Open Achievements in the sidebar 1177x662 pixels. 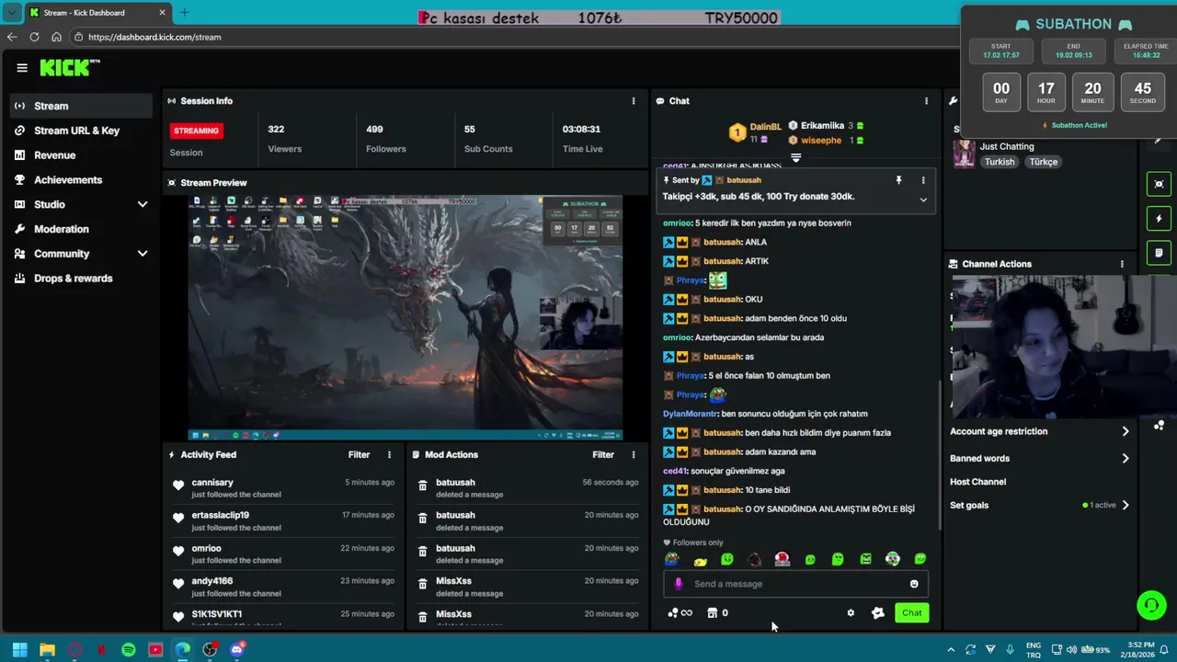tap(81, 180)
